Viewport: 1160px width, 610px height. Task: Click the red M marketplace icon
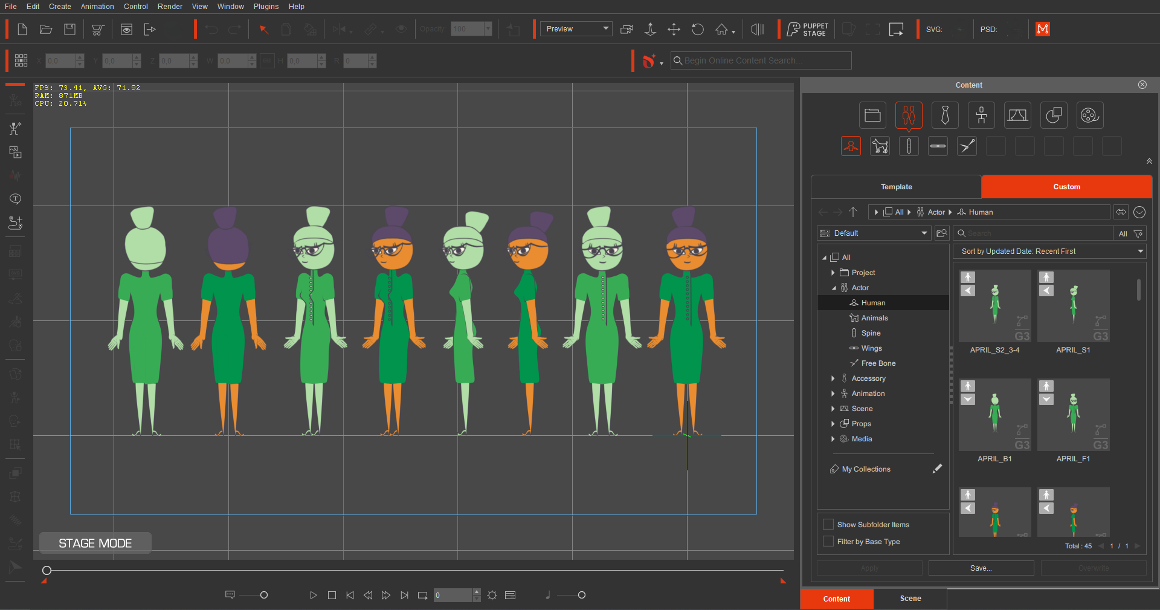point(1043,29)
